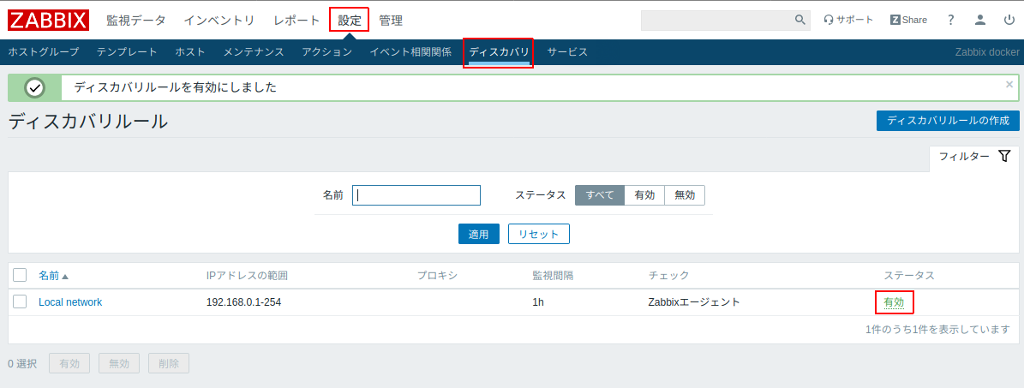The height and width of the screenshot is (388, 1024).
Task: Open the user profile icon
Action: (979, 21)
